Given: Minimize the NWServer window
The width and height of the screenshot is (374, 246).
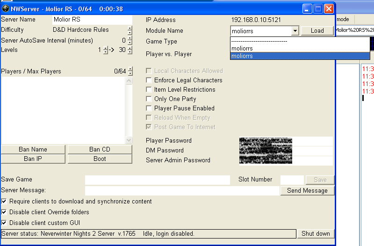Looking at the screenshot, I should click(x=307, y=9).
